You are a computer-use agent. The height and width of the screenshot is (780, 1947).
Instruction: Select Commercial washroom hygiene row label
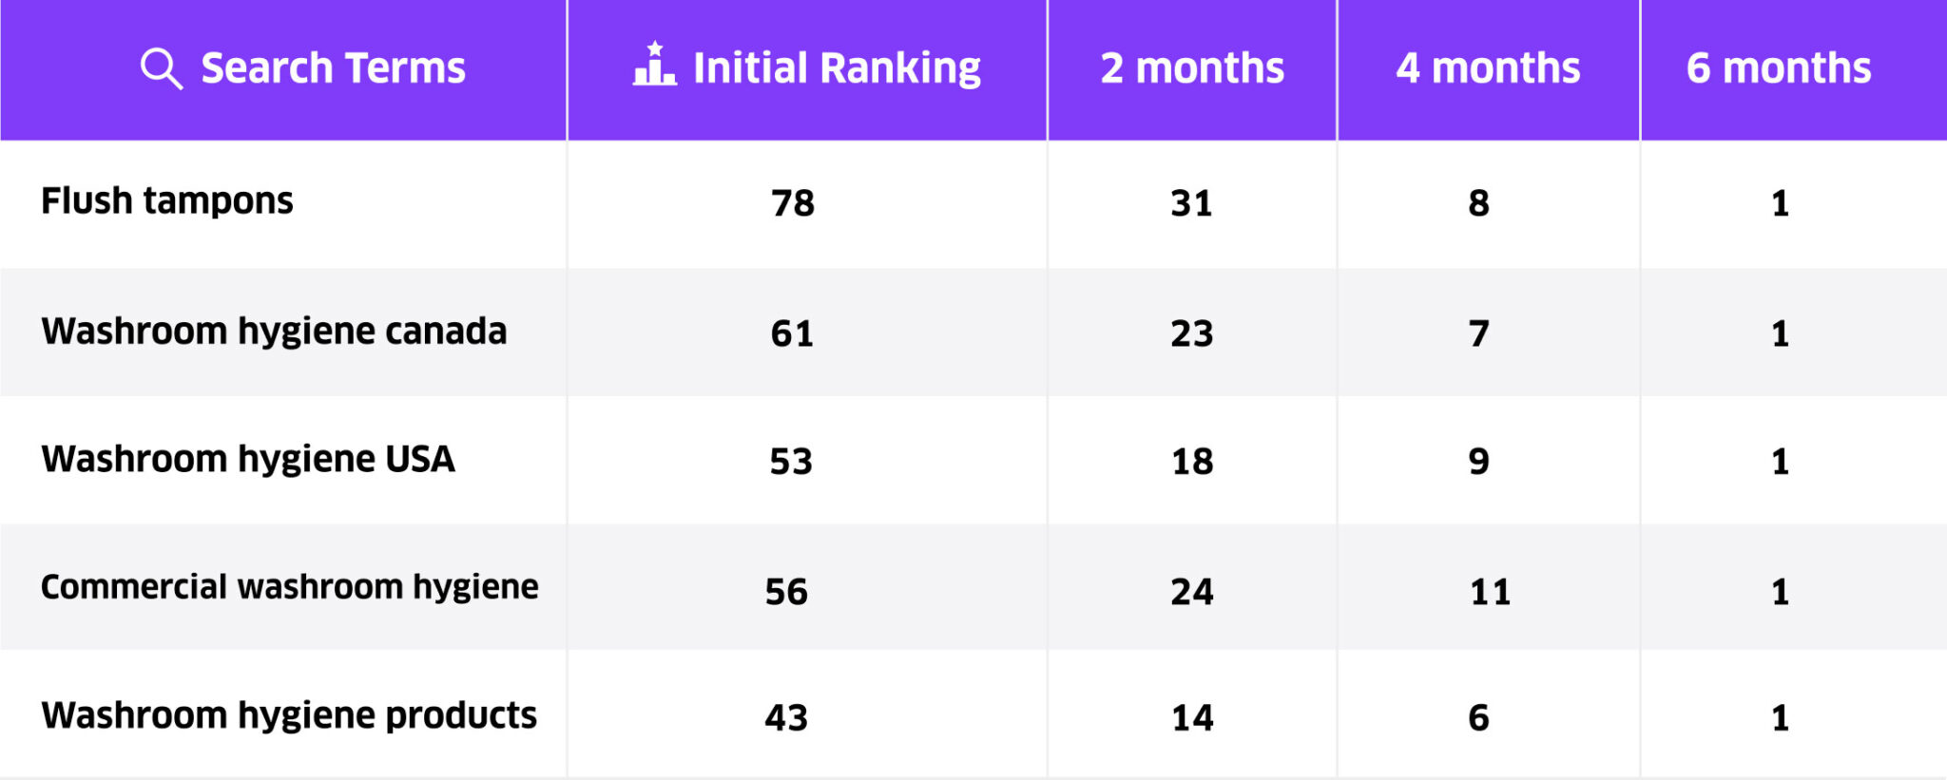pos(289,587)
